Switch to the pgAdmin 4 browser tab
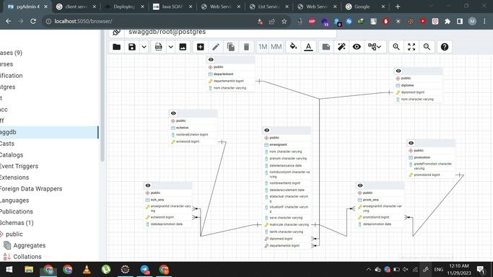This screenshot has width=493, height=277. 27,6
